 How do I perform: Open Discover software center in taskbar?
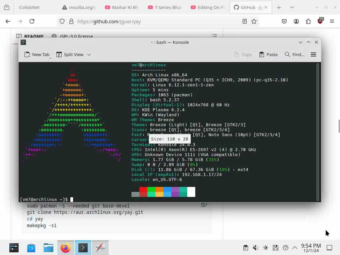click(x=31, y=248)
